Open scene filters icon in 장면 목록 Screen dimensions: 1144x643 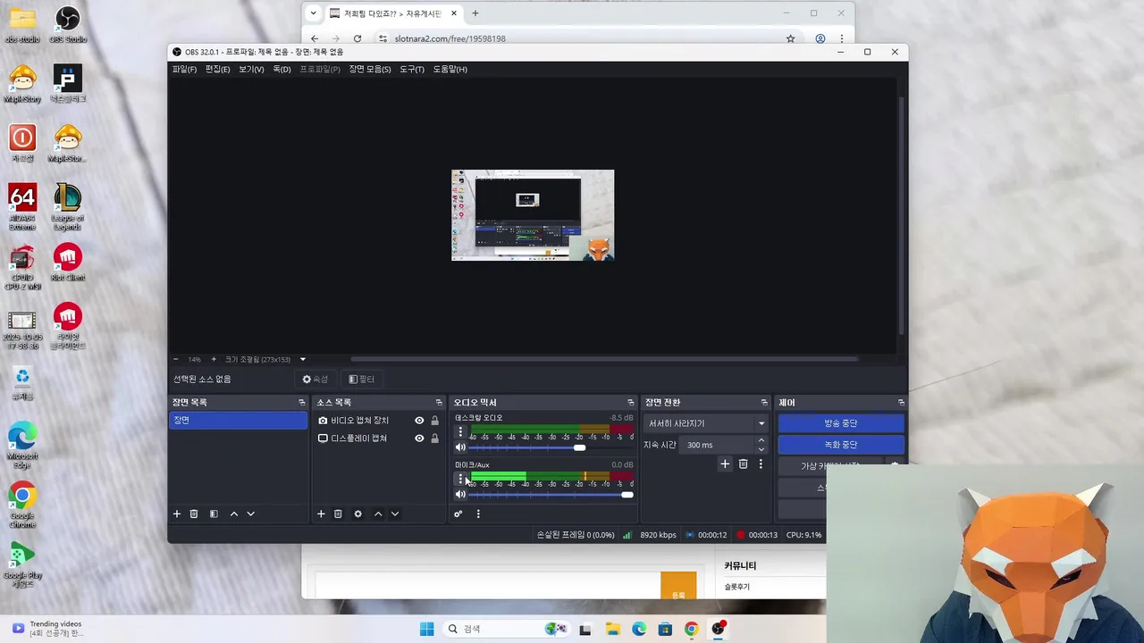pos(214,514)
